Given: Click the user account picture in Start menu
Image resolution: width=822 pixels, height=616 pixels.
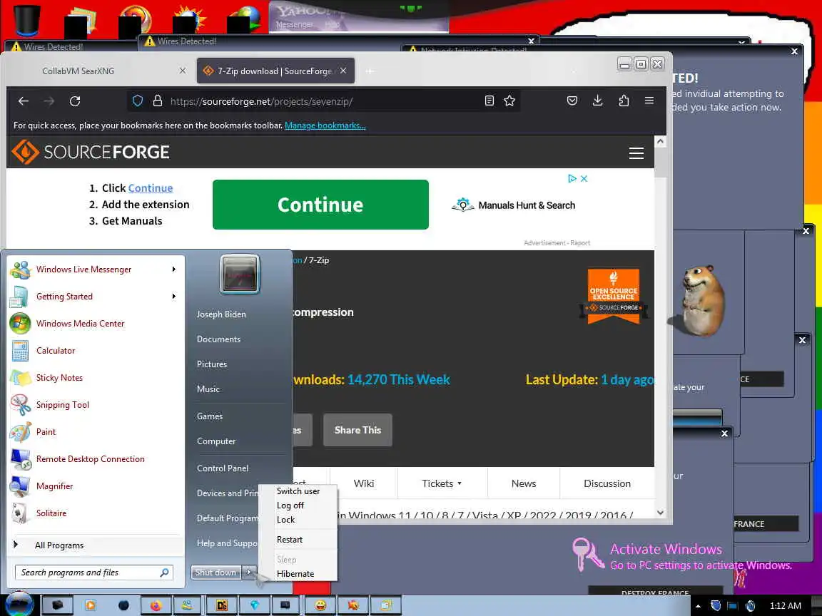Looking at the screenshot, I should click(x=240, y=274).
